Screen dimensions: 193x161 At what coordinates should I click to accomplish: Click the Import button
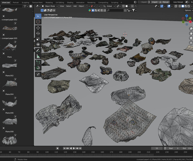pyautogui.click(x=155, y=2)
